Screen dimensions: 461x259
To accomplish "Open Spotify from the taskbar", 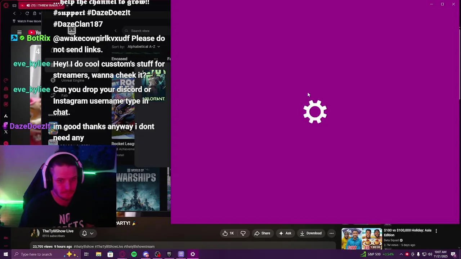I will 134,254.
